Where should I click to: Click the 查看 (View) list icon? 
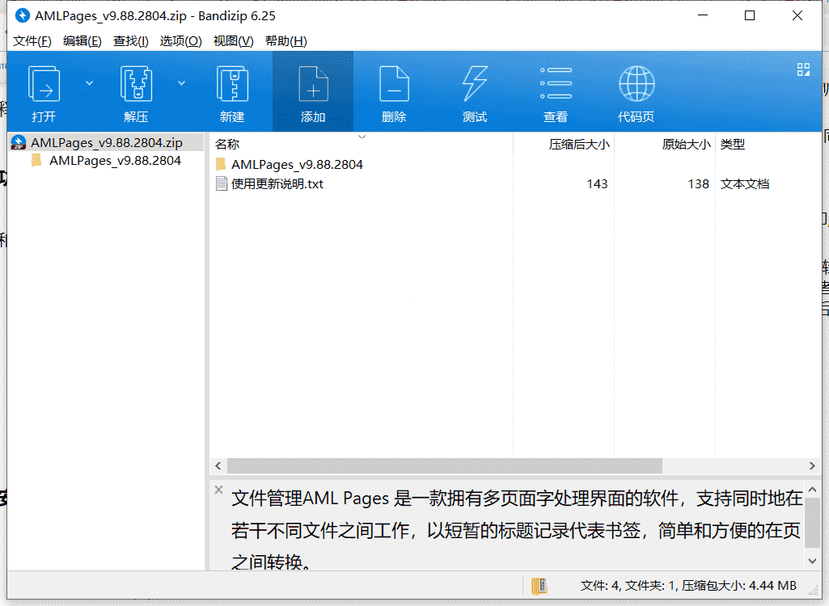(x=556, y=83)
